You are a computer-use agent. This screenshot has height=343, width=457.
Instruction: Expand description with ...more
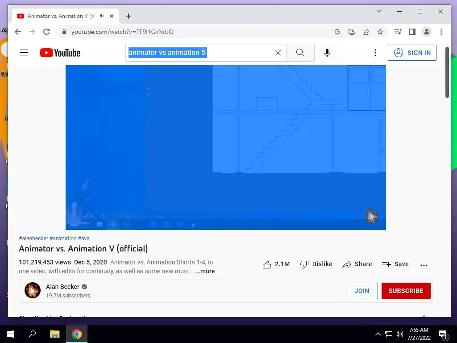205,271
